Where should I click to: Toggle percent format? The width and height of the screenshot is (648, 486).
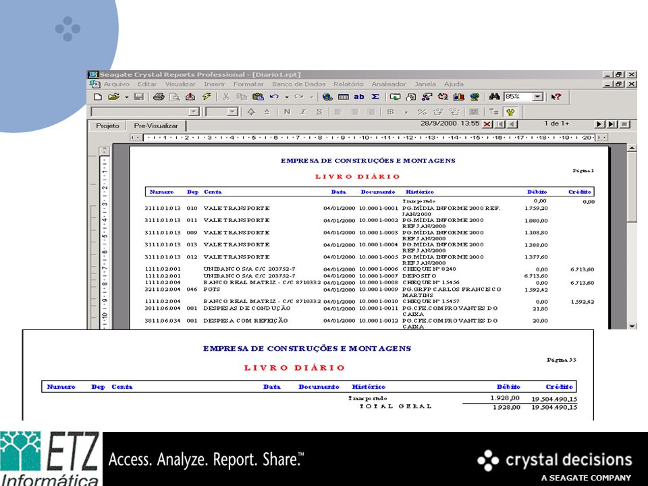click(422, 112)
